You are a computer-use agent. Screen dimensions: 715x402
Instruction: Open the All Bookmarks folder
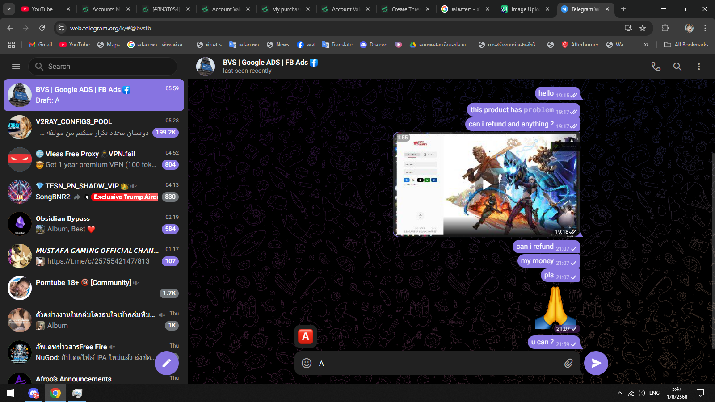[x=686, y=45]
